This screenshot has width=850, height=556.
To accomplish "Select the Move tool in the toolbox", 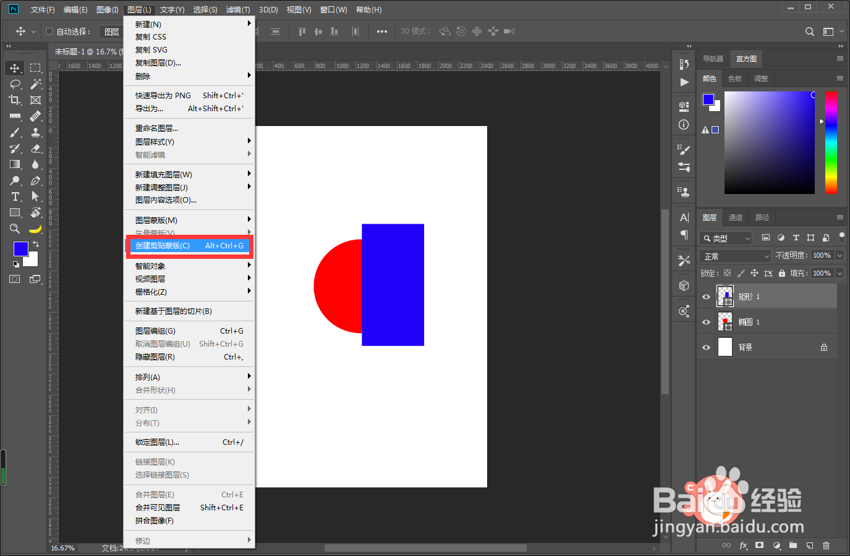I will point(15,68).
